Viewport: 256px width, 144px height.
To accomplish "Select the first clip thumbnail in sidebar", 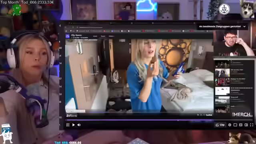I will tap(222, 64).
